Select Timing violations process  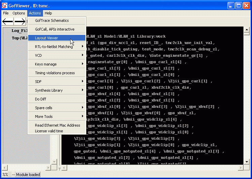(x=55, y=73)
